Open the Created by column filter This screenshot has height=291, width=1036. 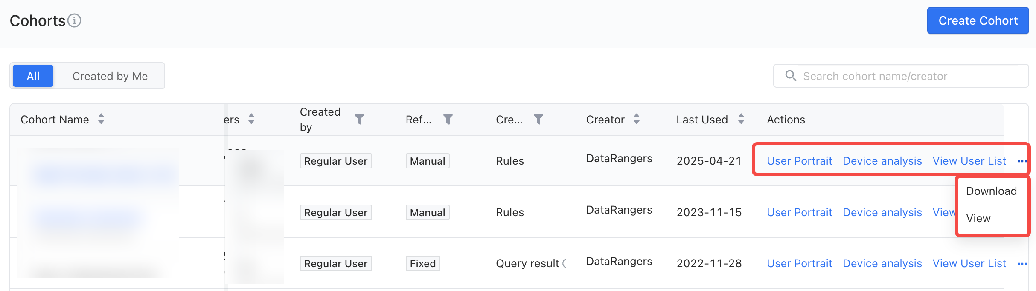point(359,119)
